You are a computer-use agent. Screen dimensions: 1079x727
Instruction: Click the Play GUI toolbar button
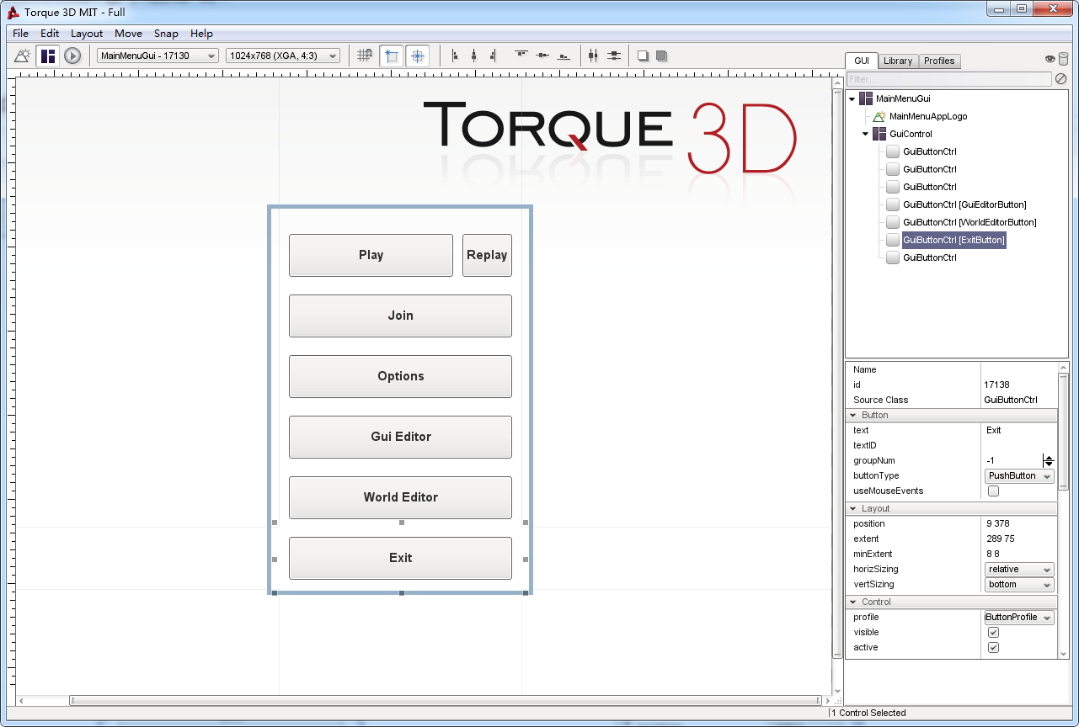(x=72, y=56)
